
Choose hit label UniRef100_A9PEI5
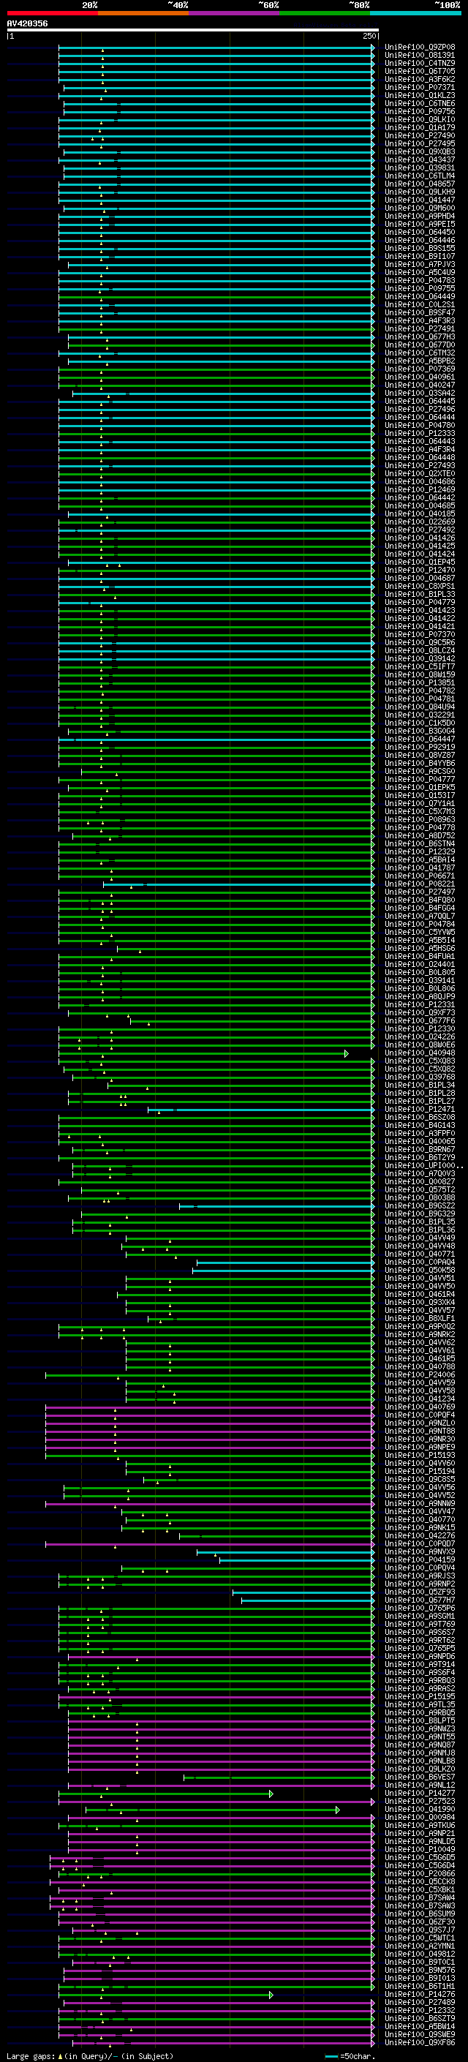click(420, 224)
